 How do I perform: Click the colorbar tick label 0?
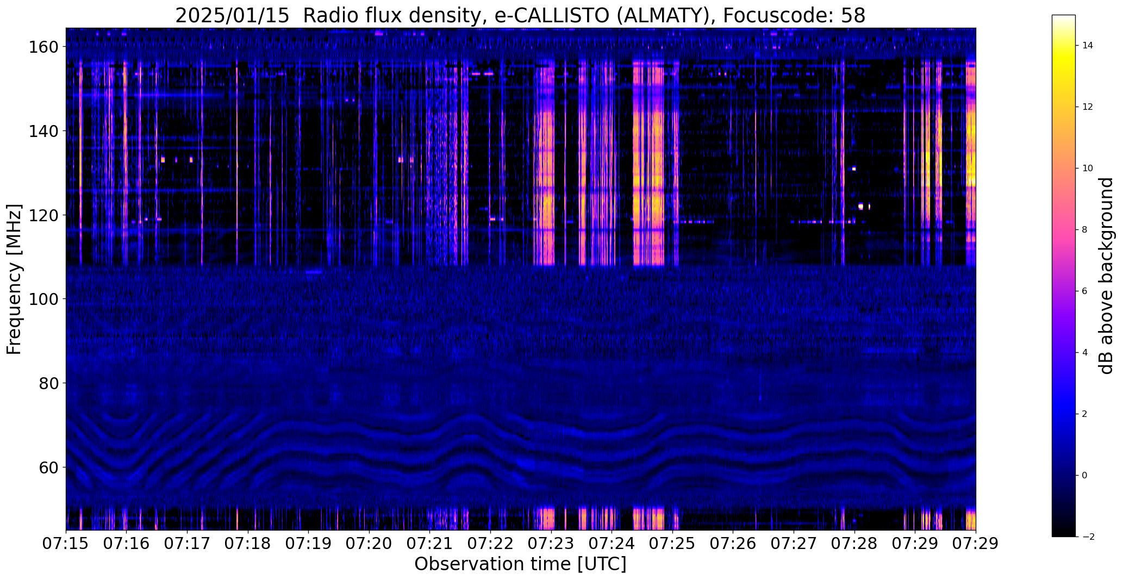tap(1084, 476)
